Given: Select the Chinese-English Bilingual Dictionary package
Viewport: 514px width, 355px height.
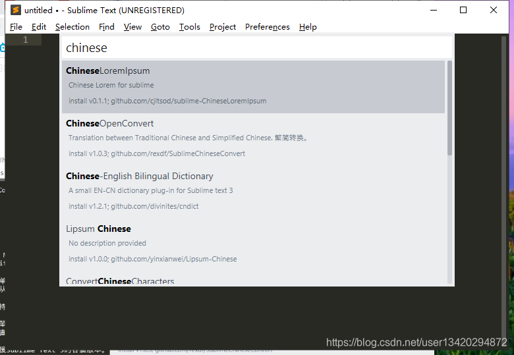Looking at the screenshot, I should coord(254,192).
